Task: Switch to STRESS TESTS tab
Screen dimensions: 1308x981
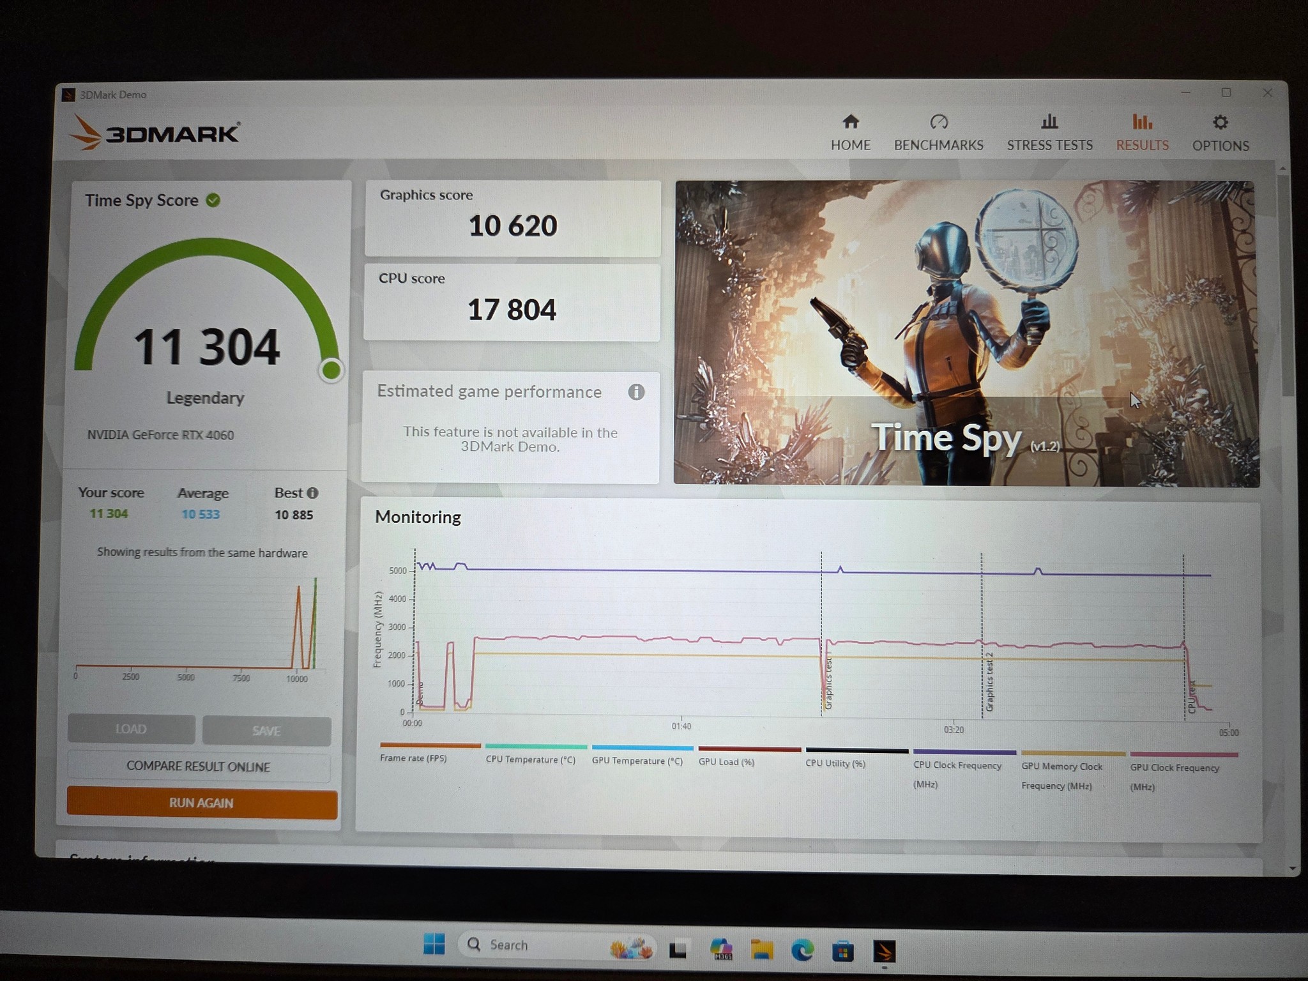Action: 1049,133
